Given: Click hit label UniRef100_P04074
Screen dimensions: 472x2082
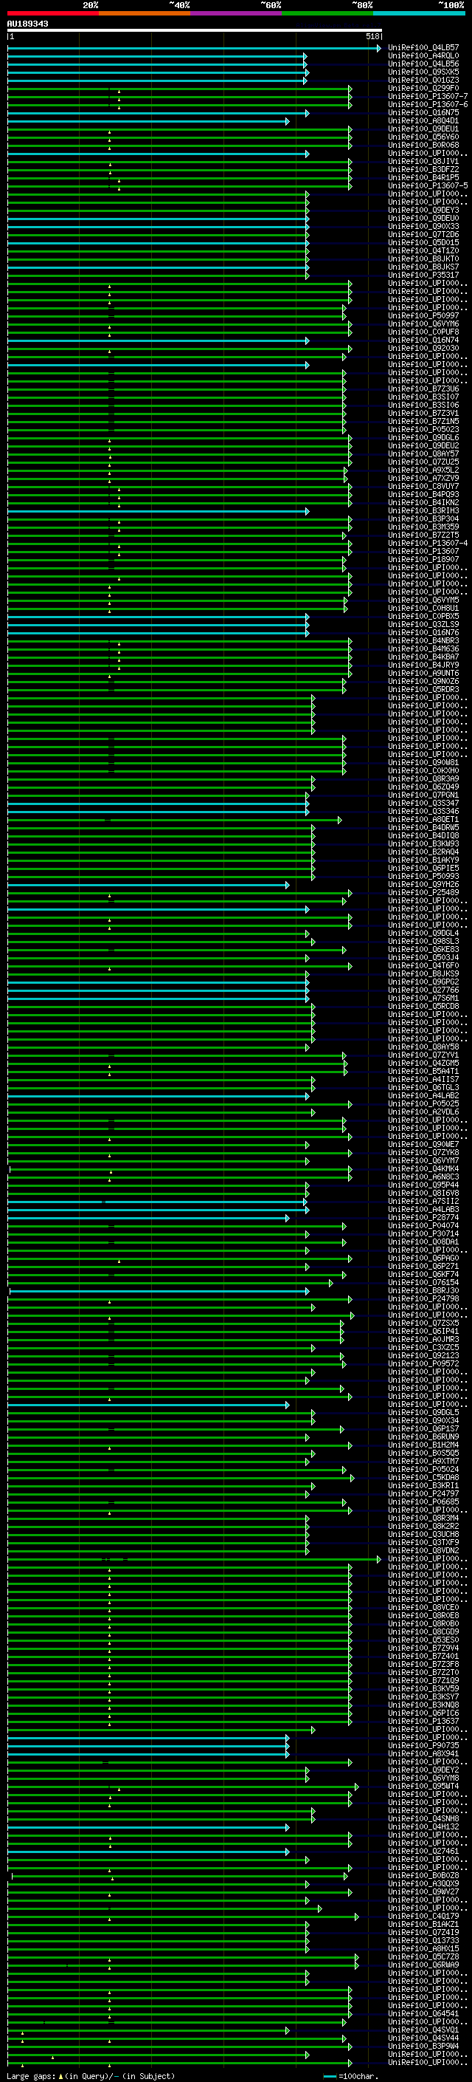Looking at the screenshot, I should click(423, 1226).
